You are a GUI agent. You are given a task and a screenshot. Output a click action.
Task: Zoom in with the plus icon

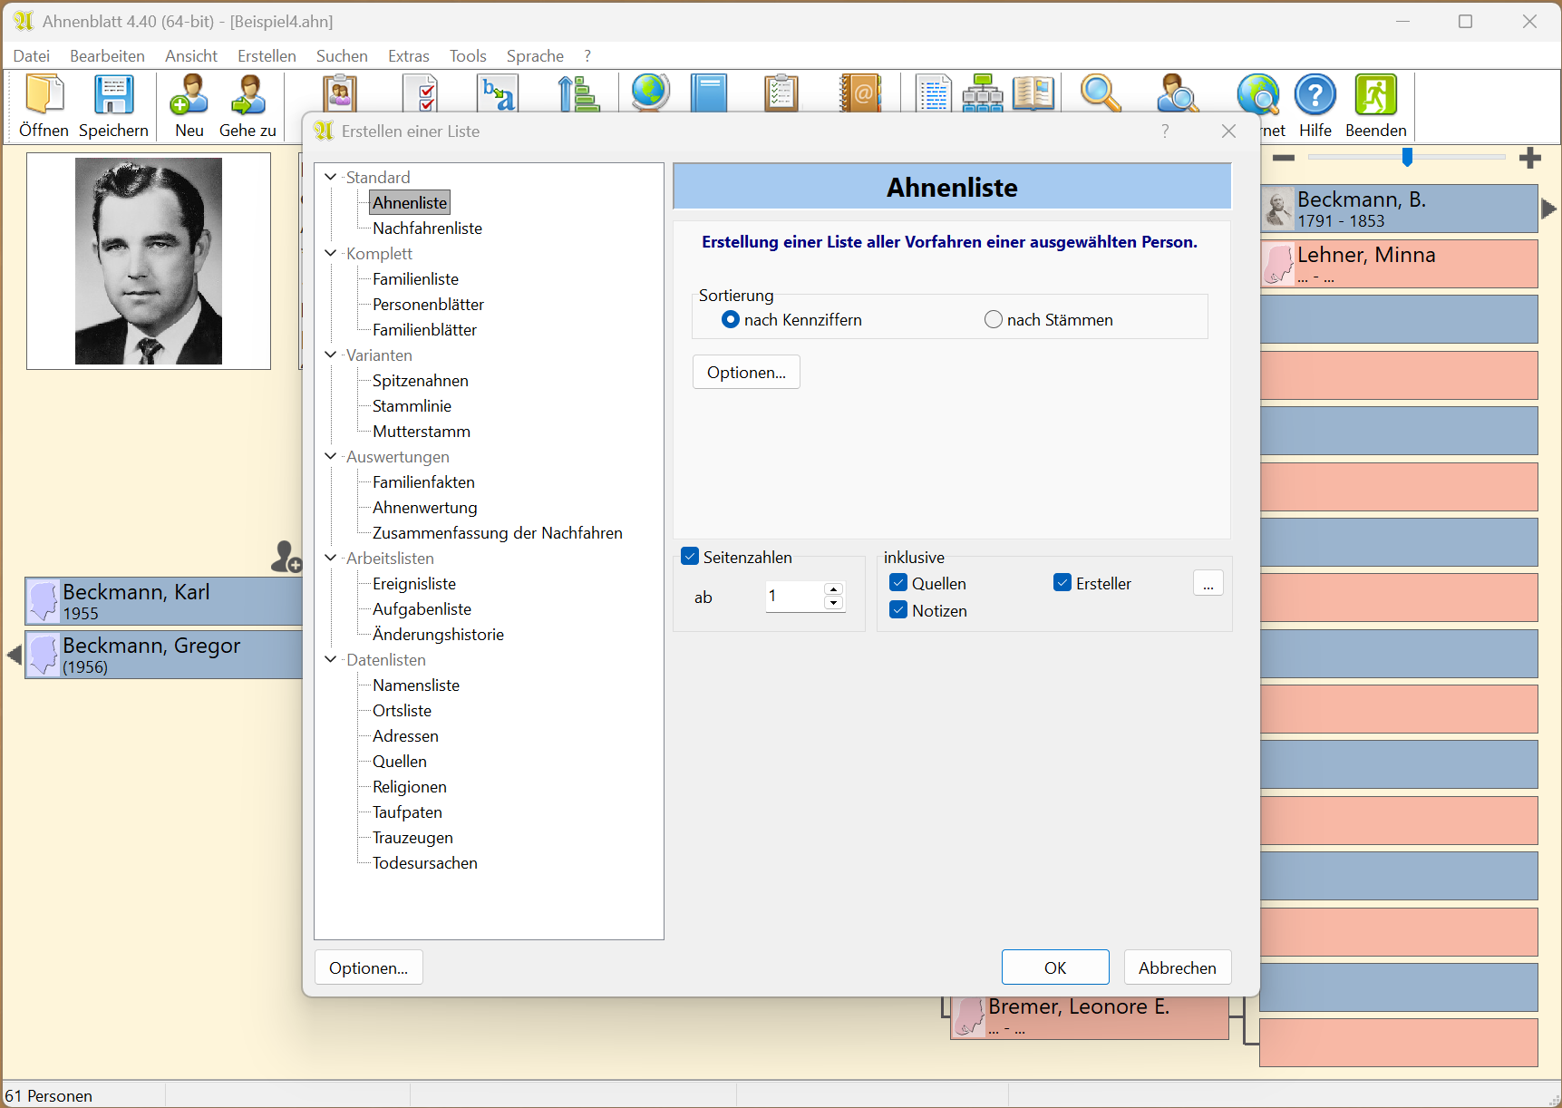[x=1530, y=158]
